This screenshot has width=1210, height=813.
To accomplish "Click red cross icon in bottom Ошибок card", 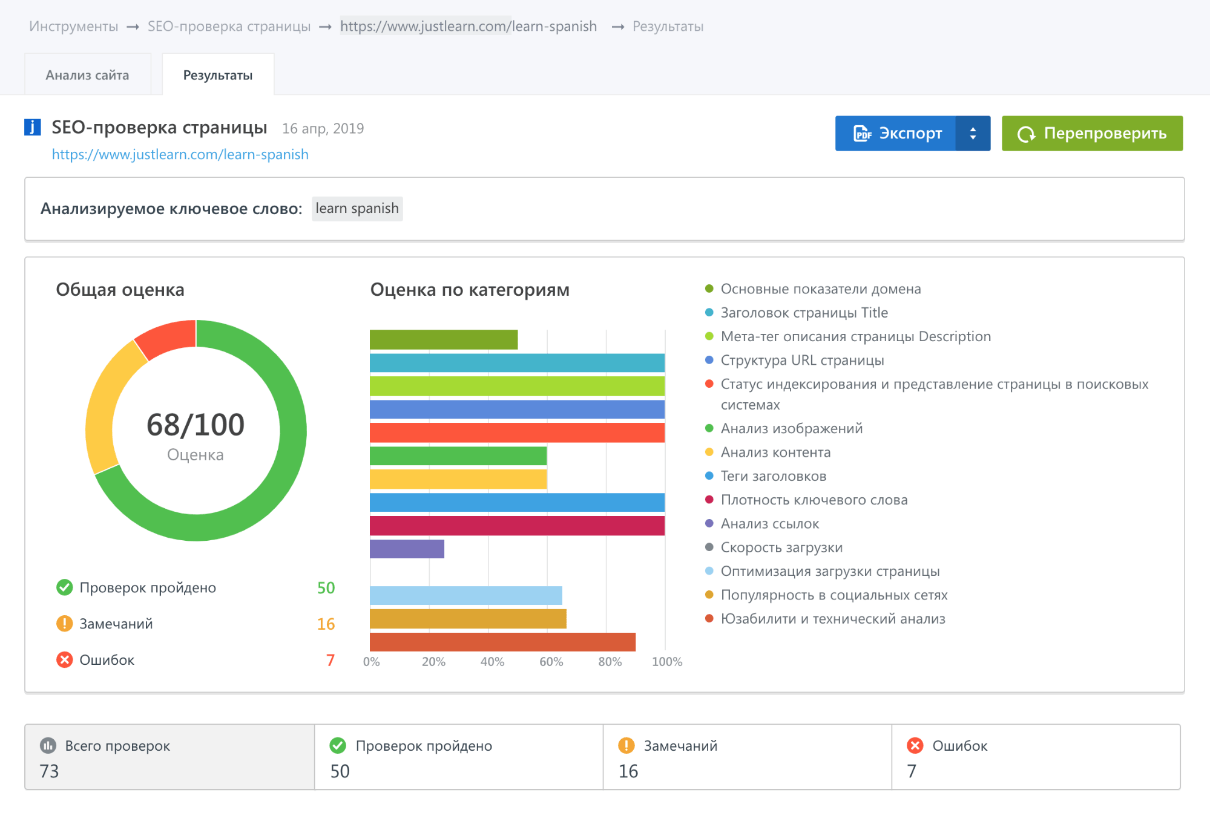I will pyautogui.click(x=915, y=746).
